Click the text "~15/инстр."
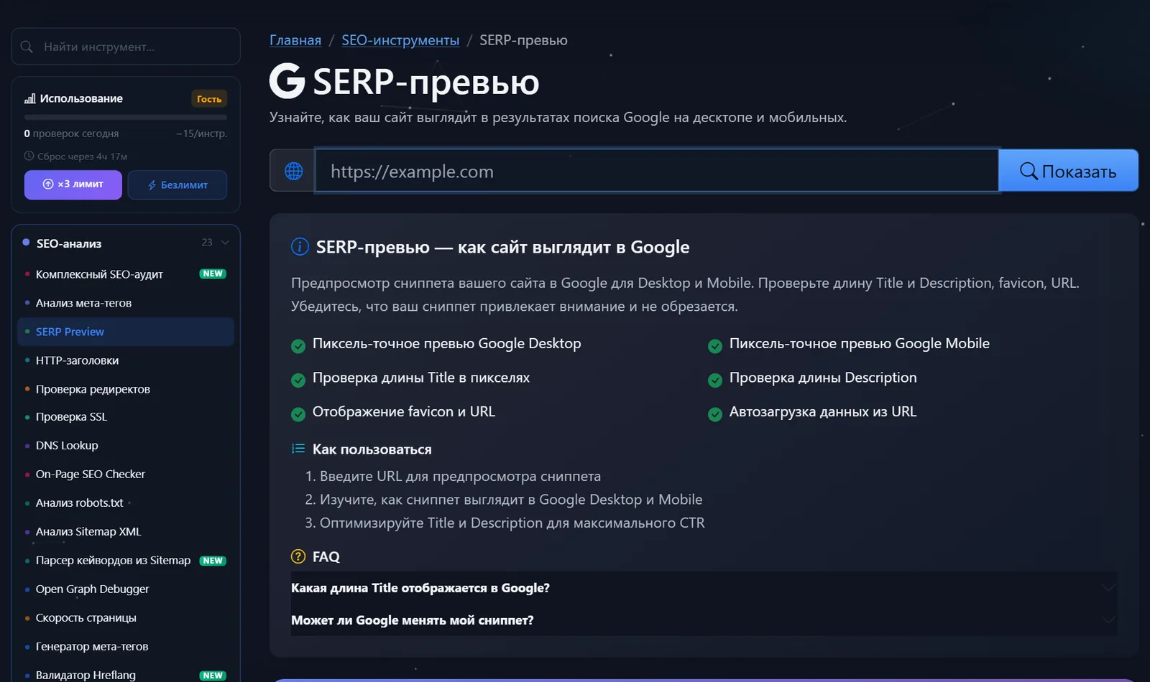The image size is (1150, 682). 201,134
